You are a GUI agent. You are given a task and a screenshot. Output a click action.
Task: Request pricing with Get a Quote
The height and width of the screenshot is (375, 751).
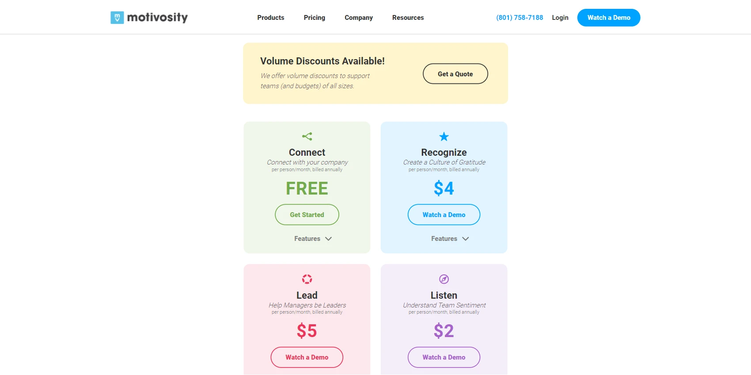[x=455, y=74]
